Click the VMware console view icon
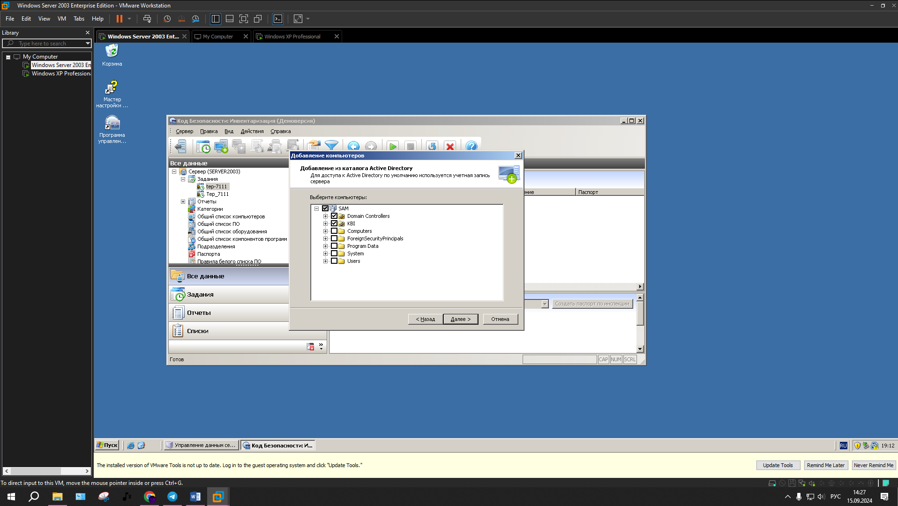Image resolution: width=898 pixels, height=506 pixels. pyautogui.click(x=278, y=19)
